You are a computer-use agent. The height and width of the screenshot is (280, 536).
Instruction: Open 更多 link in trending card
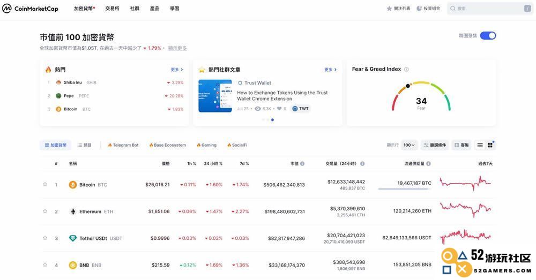[177, 70]
